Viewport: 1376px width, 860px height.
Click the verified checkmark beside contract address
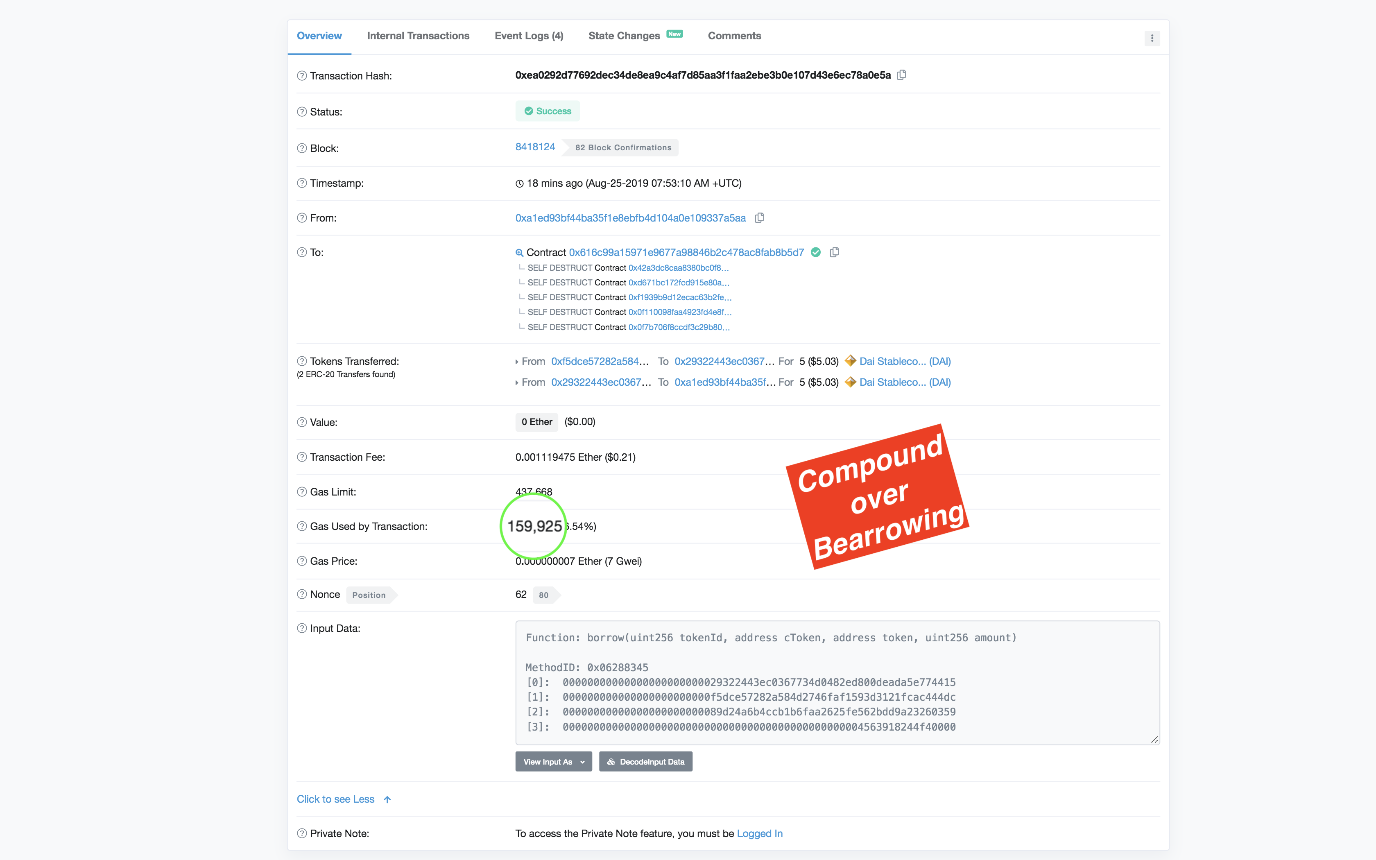(815, 252)
